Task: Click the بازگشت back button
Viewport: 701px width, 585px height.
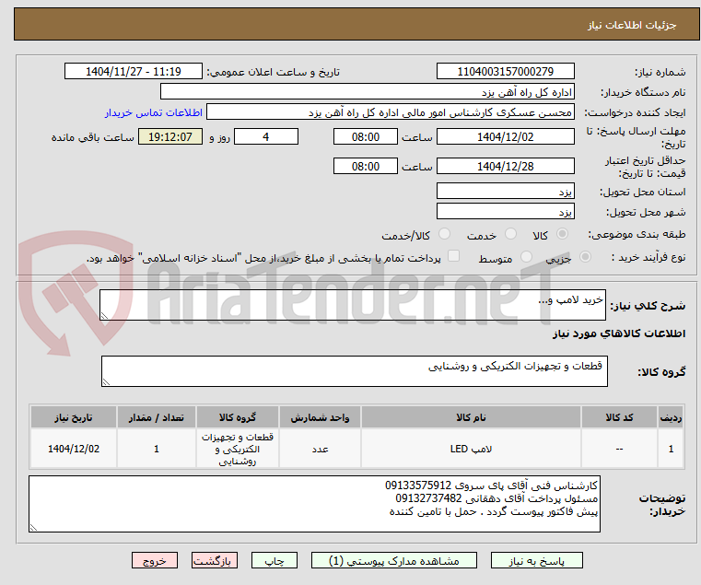Action: (x=215, y=560)
